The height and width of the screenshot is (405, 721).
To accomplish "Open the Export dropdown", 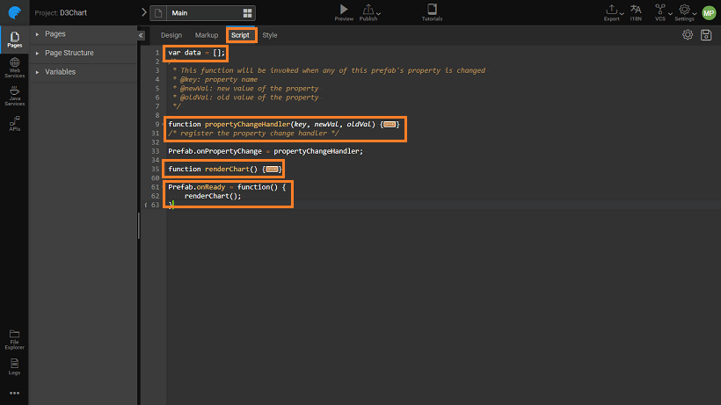I will (612, 11).
